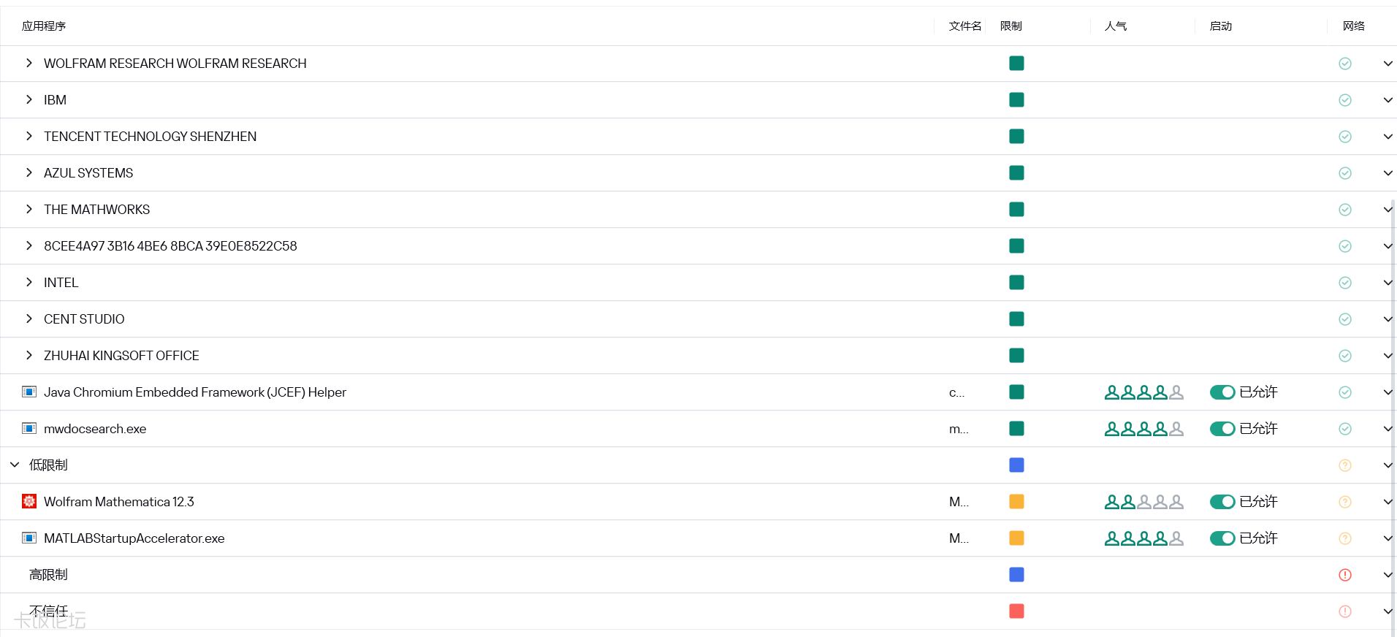Click the JCEF Helper application icon
Screen dimensions: 1397x637
(x=29, y=392)
